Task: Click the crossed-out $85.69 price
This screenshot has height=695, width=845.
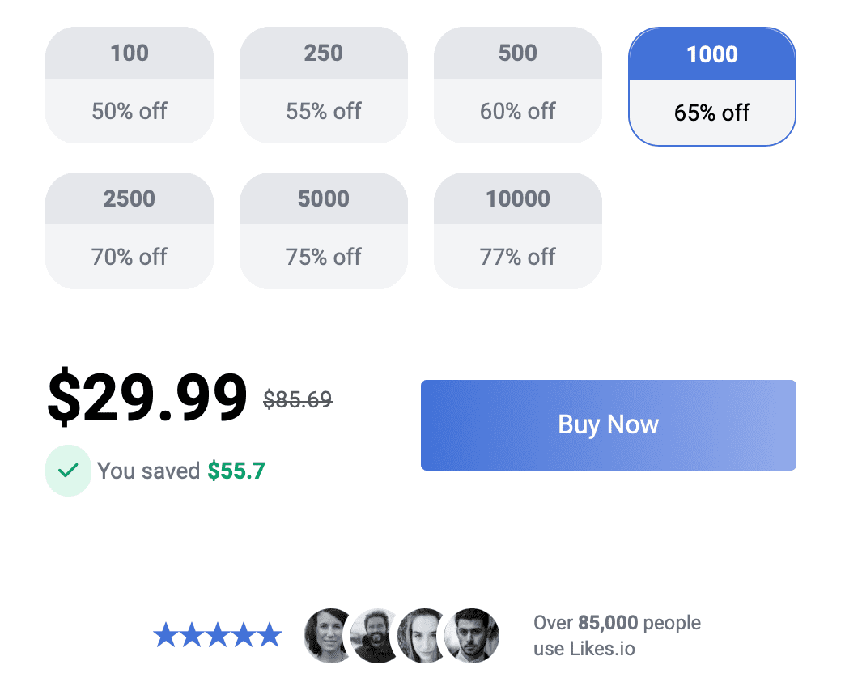Action: [x=297, y=399]
